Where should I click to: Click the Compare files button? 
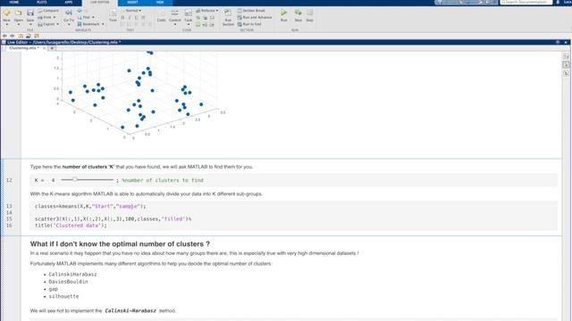(48, 11)
